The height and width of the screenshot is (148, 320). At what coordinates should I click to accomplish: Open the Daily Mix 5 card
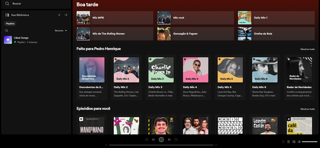pyautogui.click(x=230, y=77)
